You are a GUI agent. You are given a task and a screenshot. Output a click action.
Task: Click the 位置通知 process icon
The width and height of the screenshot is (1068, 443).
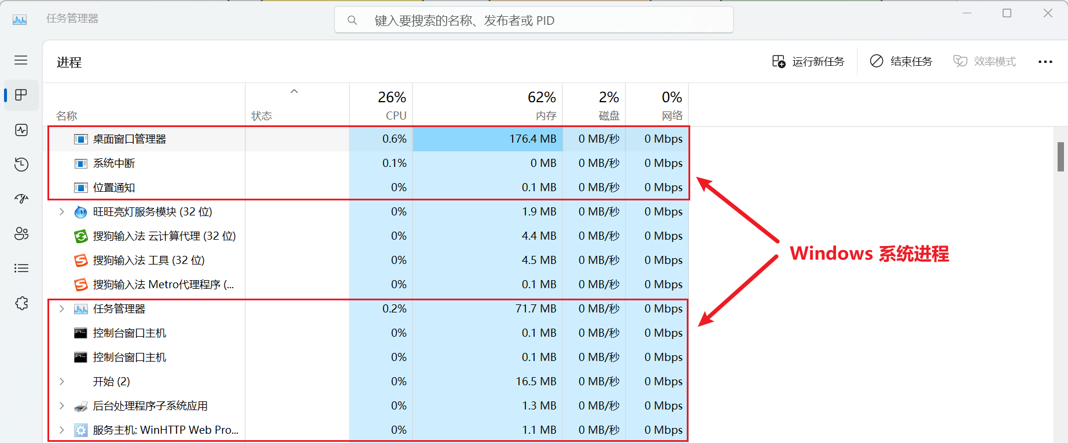click(x=81, y=188)
